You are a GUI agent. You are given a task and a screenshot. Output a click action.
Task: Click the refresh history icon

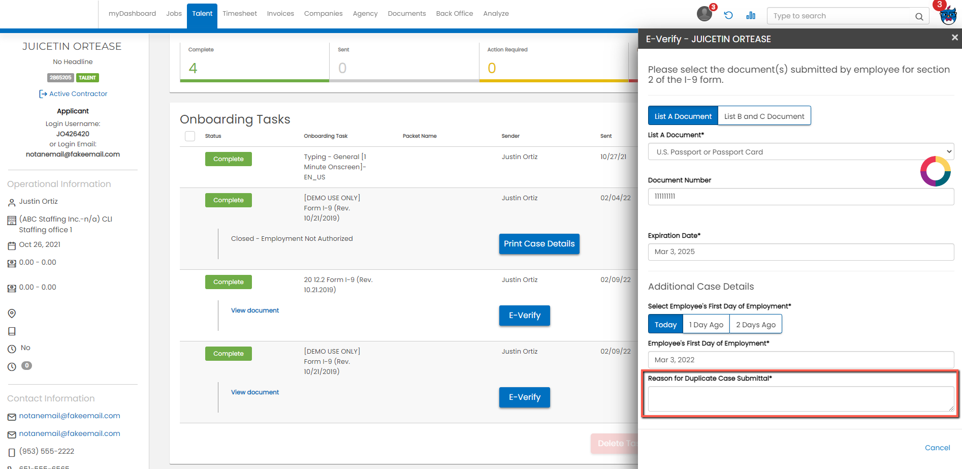pyautogui.click(x=728, y=15)
